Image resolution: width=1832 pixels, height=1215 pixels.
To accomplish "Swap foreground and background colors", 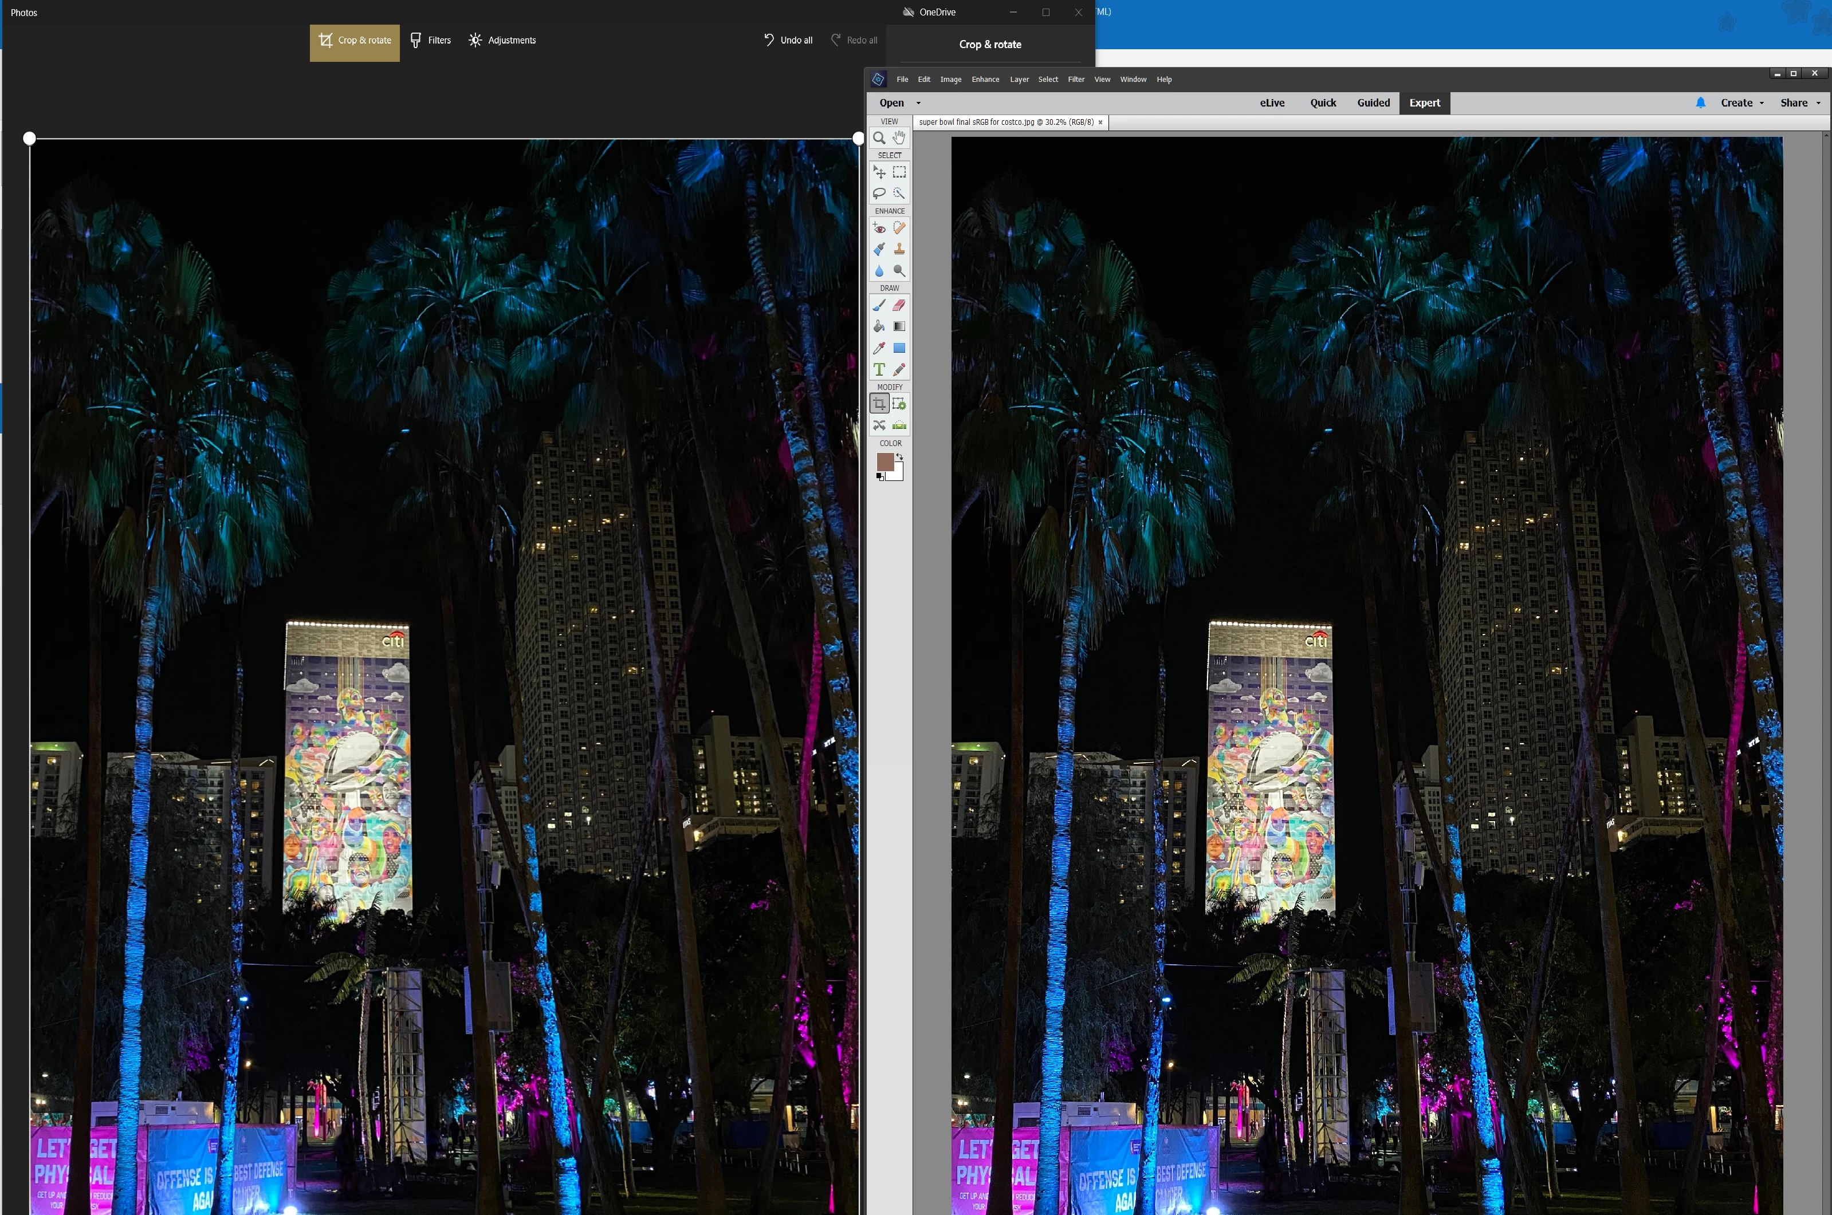I will [900, 456].
